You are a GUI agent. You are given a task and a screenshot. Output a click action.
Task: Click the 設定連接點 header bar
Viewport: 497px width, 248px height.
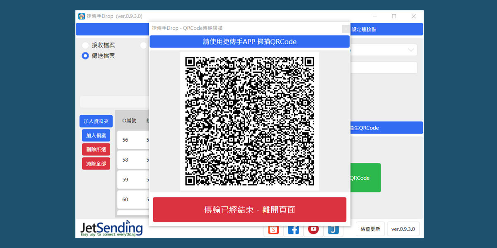[x=386, y=29]
